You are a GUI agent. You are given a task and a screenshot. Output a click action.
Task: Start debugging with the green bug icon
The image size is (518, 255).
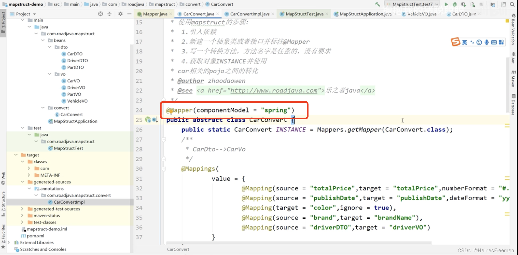click(x=455, y=4)
